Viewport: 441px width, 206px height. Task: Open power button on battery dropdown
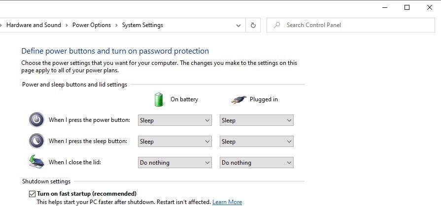174,120
